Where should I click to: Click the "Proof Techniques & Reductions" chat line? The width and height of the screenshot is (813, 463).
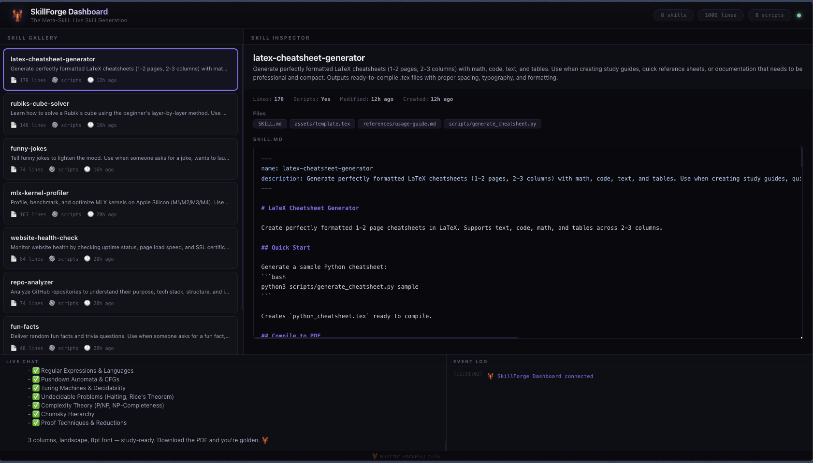pyautogui.click(x=84, y=423)
